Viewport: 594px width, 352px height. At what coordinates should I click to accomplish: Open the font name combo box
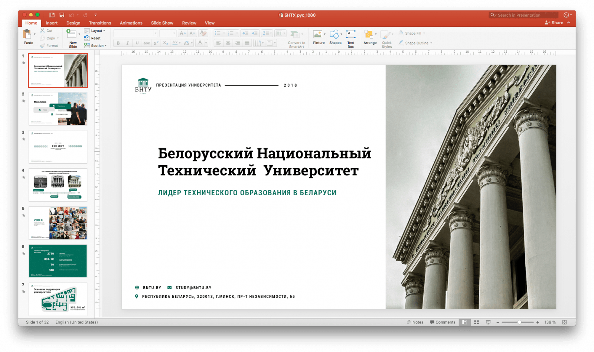point(136,33)
